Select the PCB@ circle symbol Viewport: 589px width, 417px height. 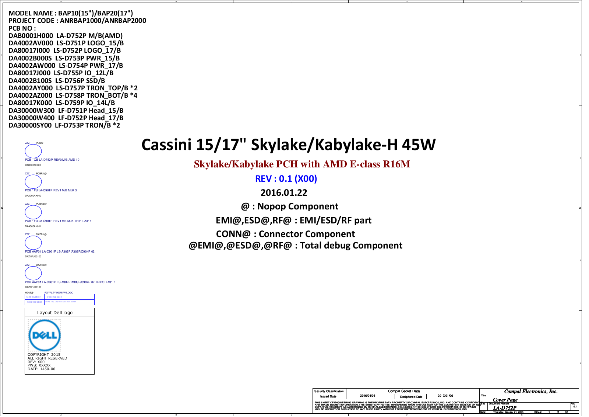click(33, 151)
